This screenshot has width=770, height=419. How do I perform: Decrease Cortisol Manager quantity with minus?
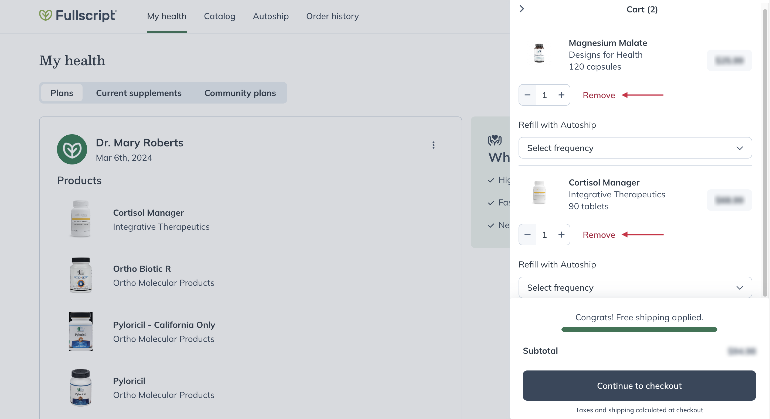coord(527,235)
